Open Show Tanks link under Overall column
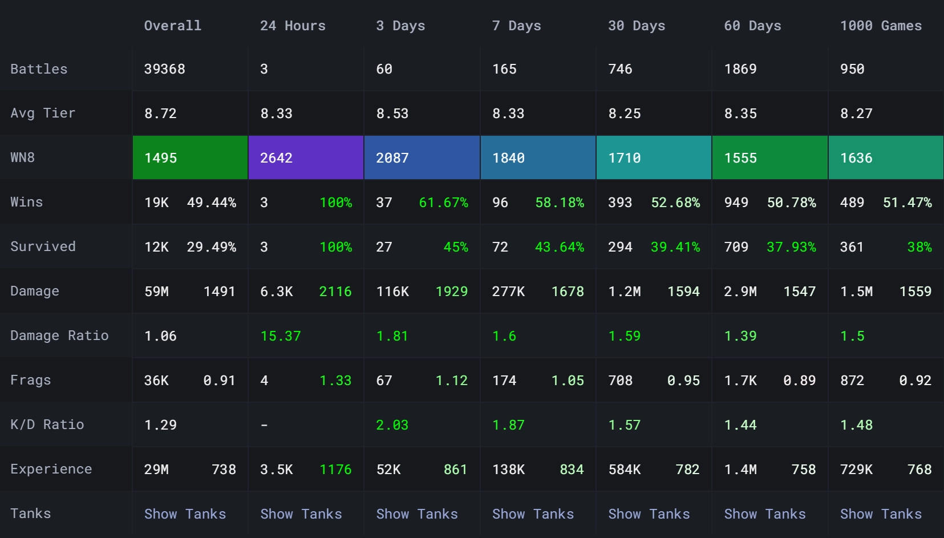The height and width of the screenshot is (538, 944). [185, 514]
